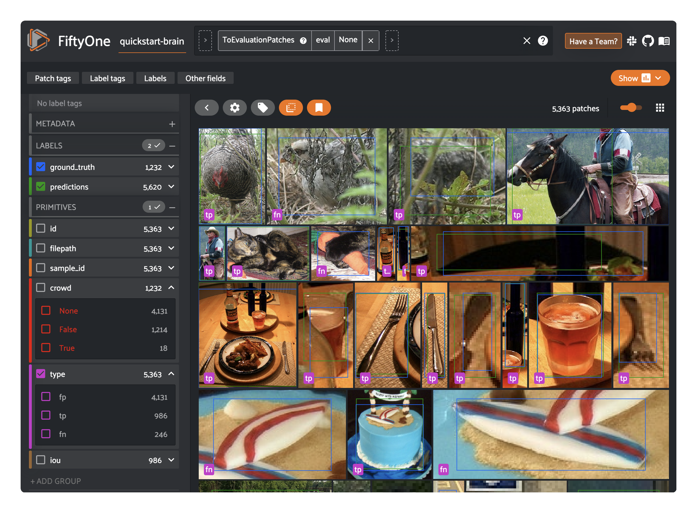Expand the sample_id field chevron
The image size is (697, 513).
coord(171,268)
